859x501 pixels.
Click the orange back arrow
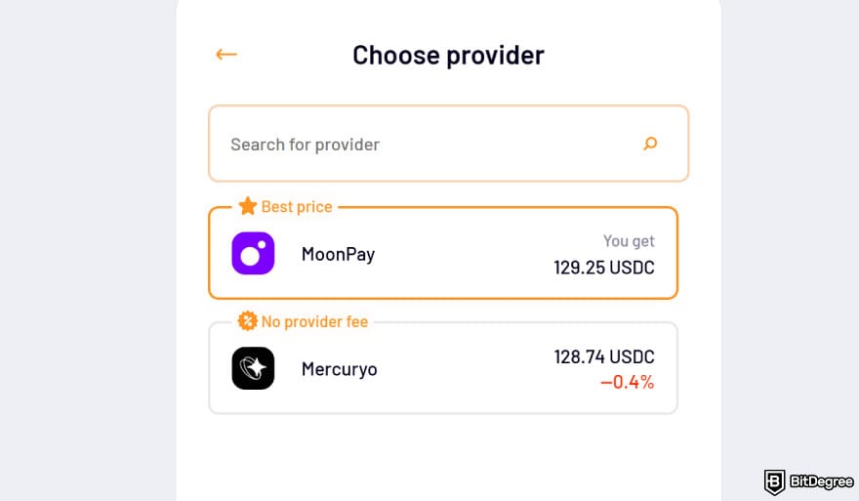226,55
